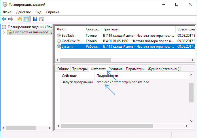Viewport: 197px width, 138px height.
Task: Switch to the Условия tab
Action: click(x=116, y=69)
